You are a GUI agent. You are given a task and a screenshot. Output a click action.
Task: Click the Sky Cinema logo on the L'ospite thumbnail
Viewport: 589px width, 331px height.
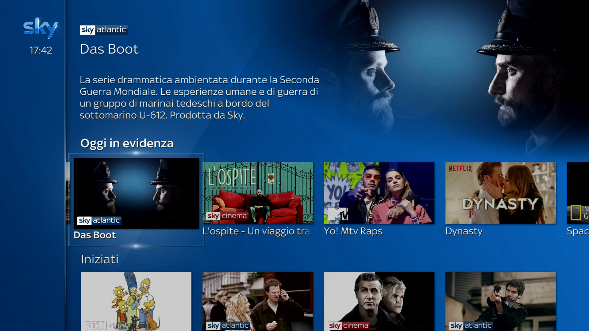(x=227, y=216)
